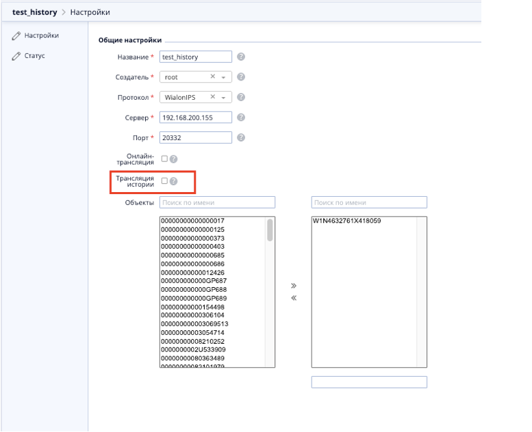This screenshot has width=532, height=432.
Task: Click help icon next to Порт field
Action: pos(241,137)
